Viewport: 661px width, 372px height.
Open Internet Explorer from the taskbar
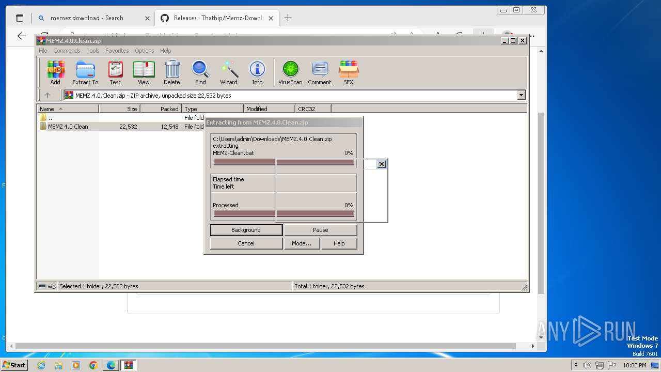click(41, 365)
